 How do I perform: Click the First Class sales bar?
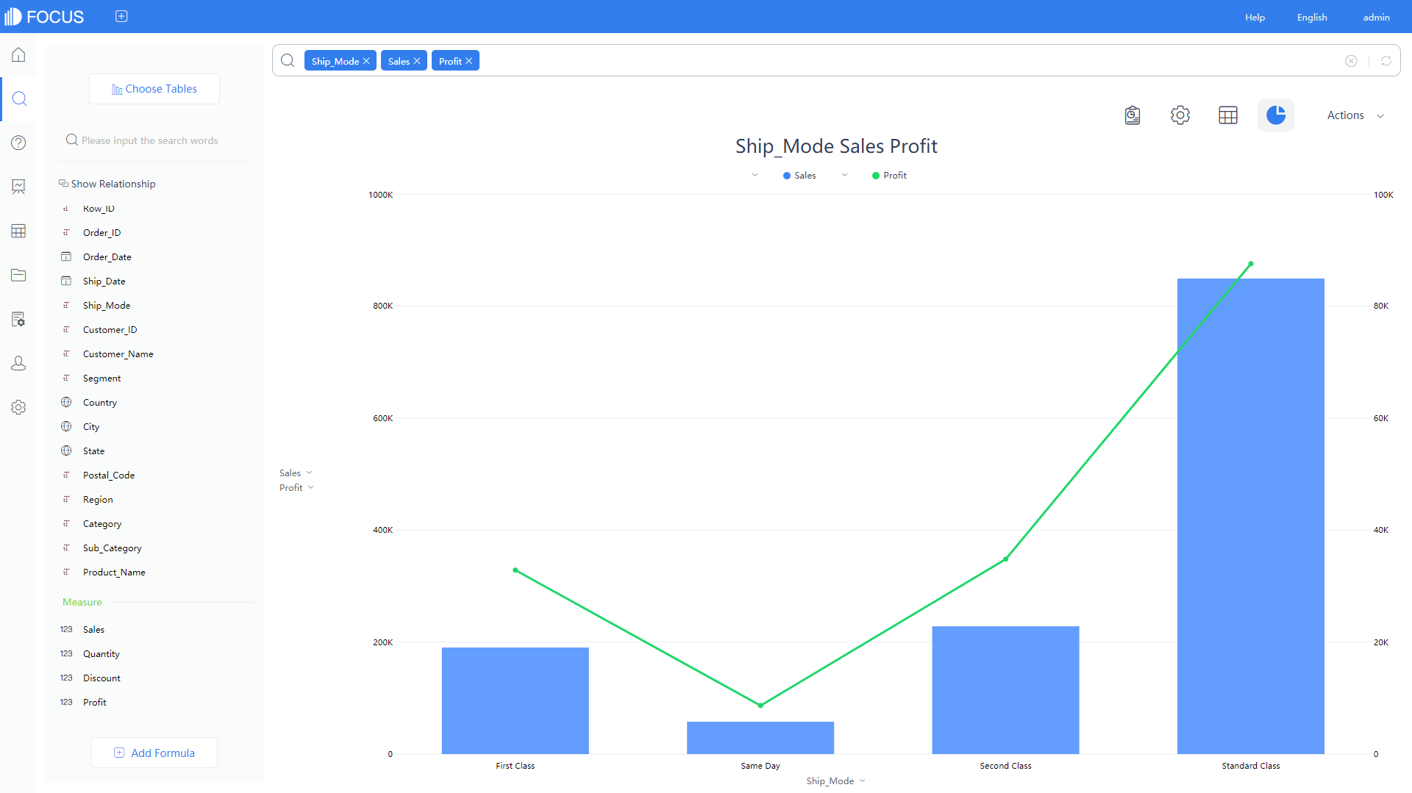click(x=515, y=700)
